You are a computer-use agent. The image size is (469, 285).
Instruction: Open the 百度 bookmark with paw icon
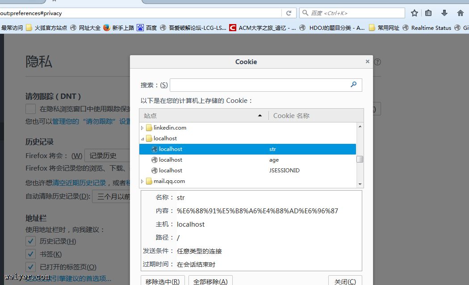tap(147, 28)
